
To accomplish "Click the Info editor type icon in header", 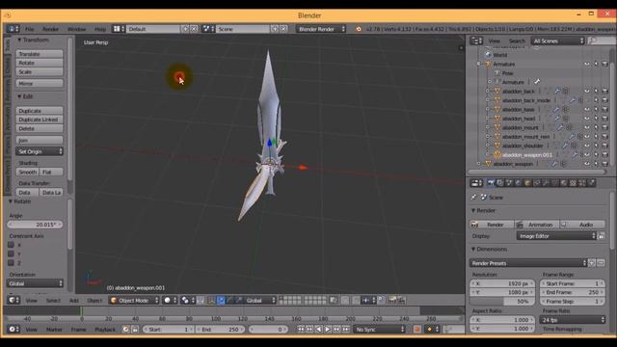I will click(x=13, y=29).
